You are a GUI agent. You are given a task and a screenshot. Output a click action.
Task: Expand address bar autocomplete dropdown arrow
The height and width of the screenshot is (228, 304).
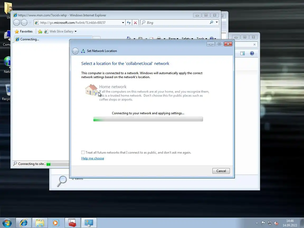tap(123, 23)
